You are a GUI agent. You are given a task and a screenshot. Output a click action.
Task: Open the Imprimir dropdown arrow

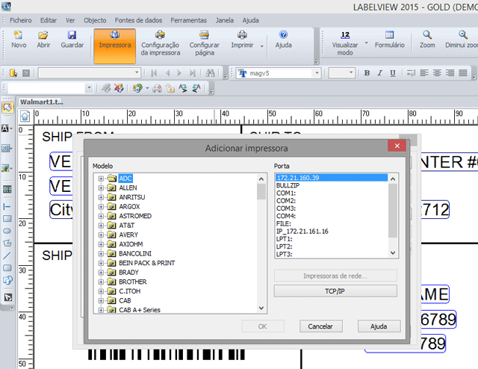[x=261, y=46]
